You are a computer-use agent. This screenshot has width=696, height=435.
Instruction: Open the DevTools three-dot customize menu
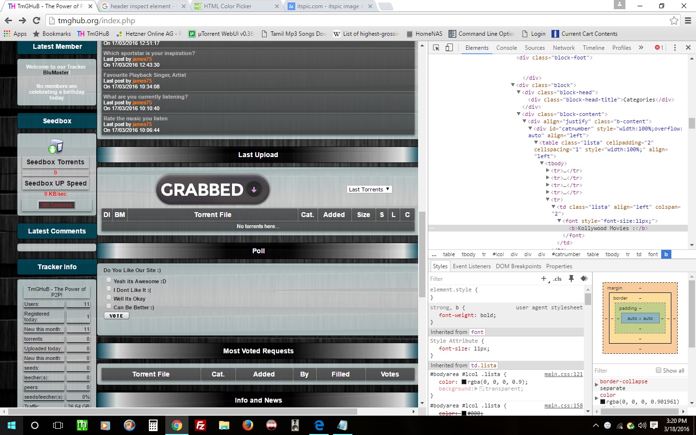point(675,47)
